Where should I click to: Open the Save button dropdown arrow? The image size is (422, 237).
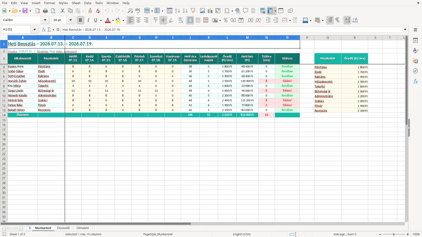pyautogui.click(x=30, y=11)
